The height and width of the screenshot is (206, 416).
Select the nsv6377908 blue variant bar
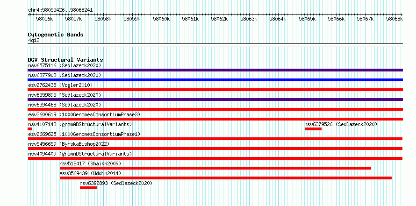pos(215,80)
